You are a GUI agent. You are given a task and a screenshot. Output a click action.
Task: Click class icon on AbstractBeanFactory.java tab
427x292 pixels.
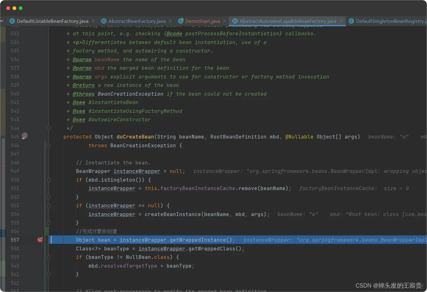click(x=104, y=21)
